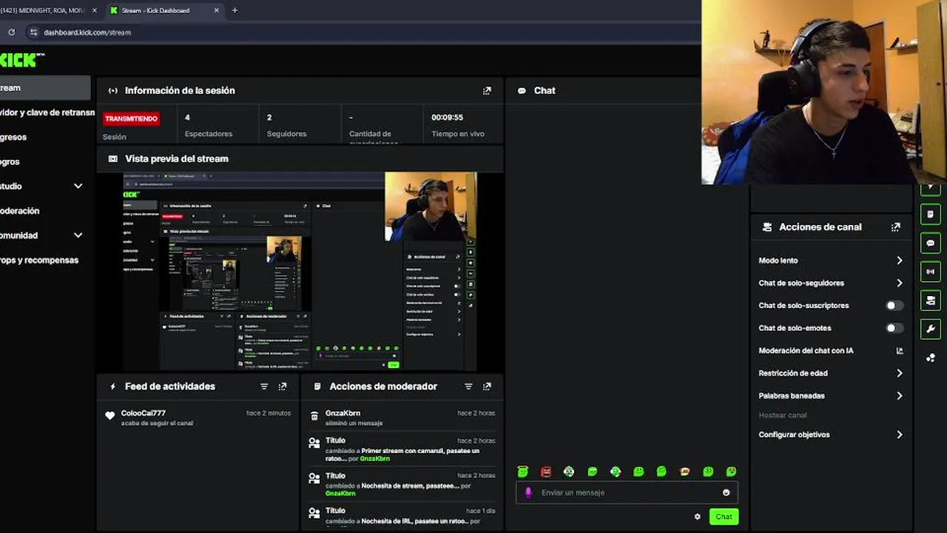Screen dimensions: 947x533
Task: Open the chat settings gear icon
Action: point(697,517)
